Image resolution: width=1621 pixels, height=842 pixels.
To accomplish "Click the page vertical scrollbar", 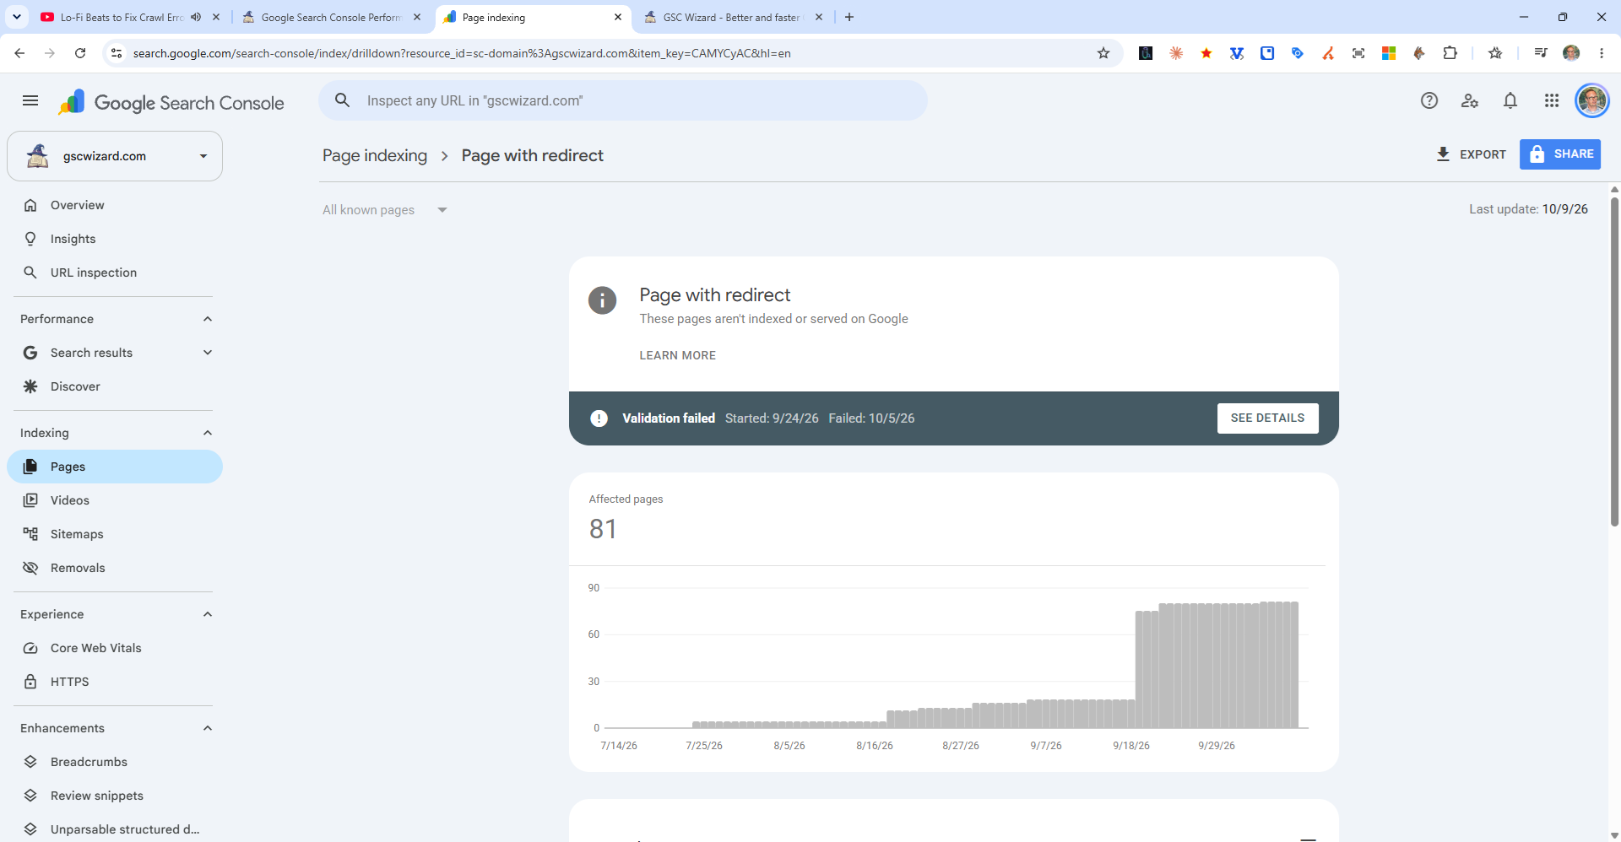I will 1614,362.
